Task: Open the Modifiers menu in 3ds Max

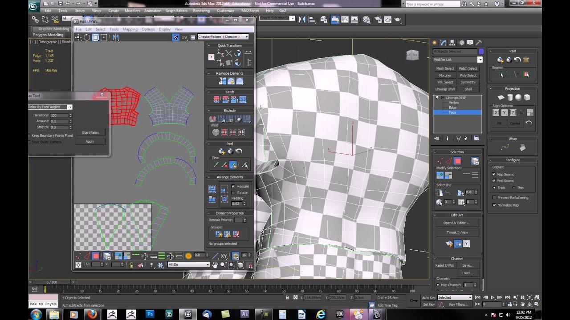Action: pyautogui.click(x=132, y=11)
